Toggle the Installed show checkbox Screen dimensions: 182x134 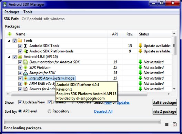point(50,102)
